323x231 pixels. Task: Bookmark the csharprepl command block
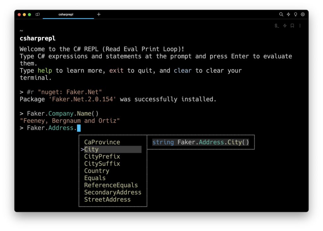click(x=292, y=26)
